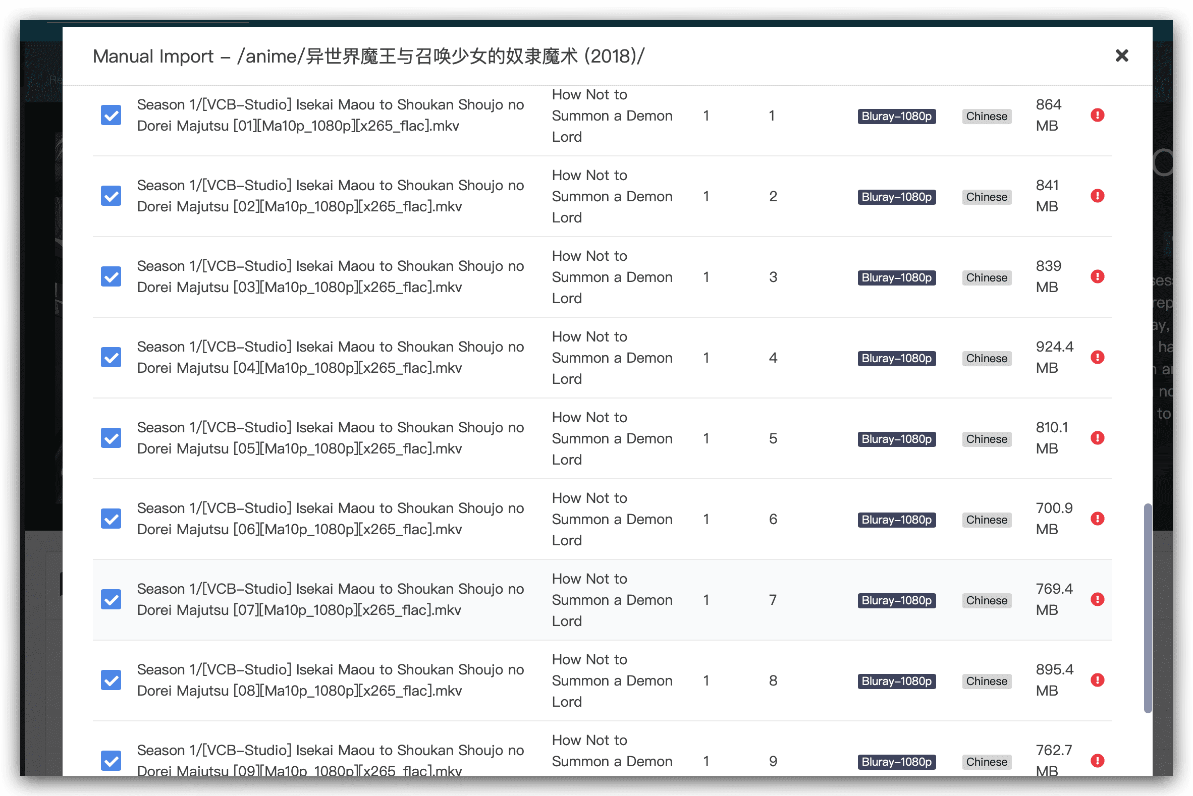Click the Chinese language badge for episode 9
This screenshot has height=796, width=1193.
[986, 762]
